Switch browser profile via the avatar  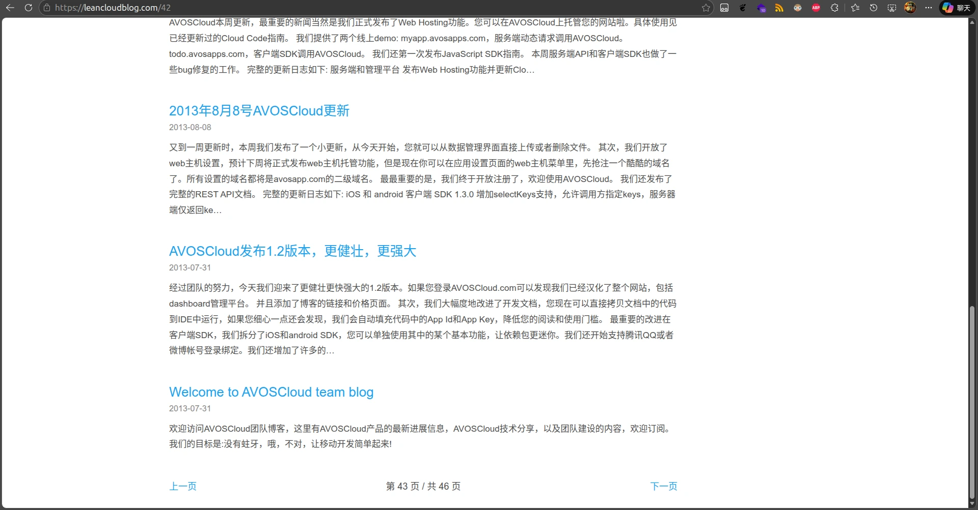(910, 8)
